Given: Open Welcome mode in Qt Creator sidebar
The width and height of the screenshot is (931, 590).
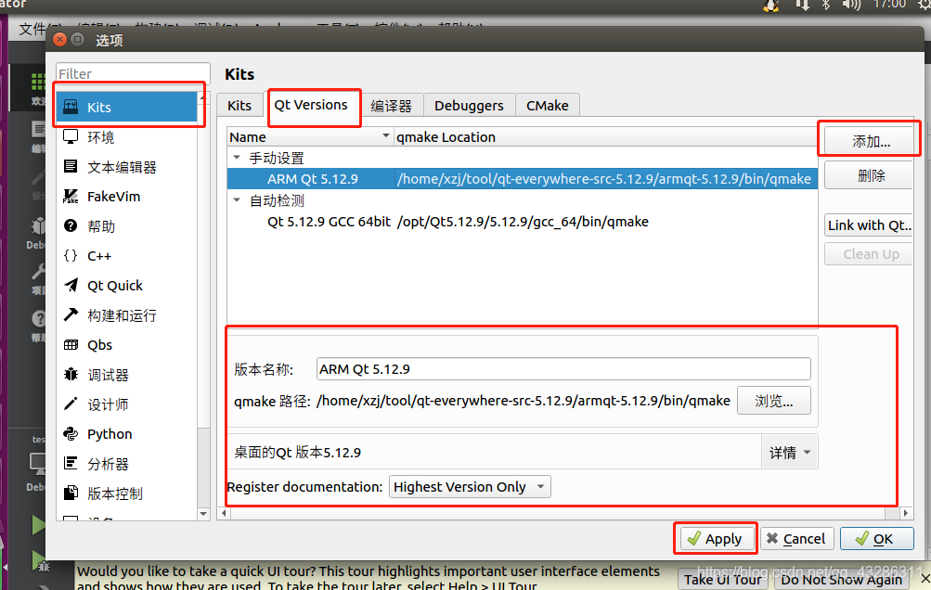Looking at the screenshot, I should [38, 89].
